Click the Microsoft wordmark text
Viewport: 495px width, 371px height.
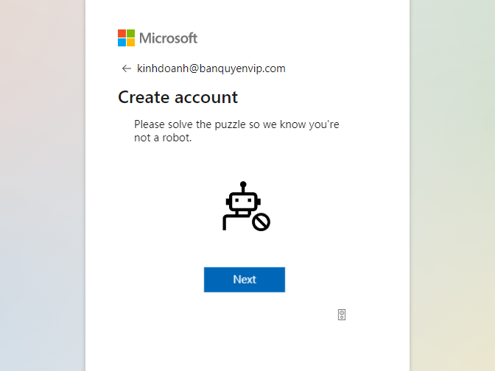(x=168, y=38)
